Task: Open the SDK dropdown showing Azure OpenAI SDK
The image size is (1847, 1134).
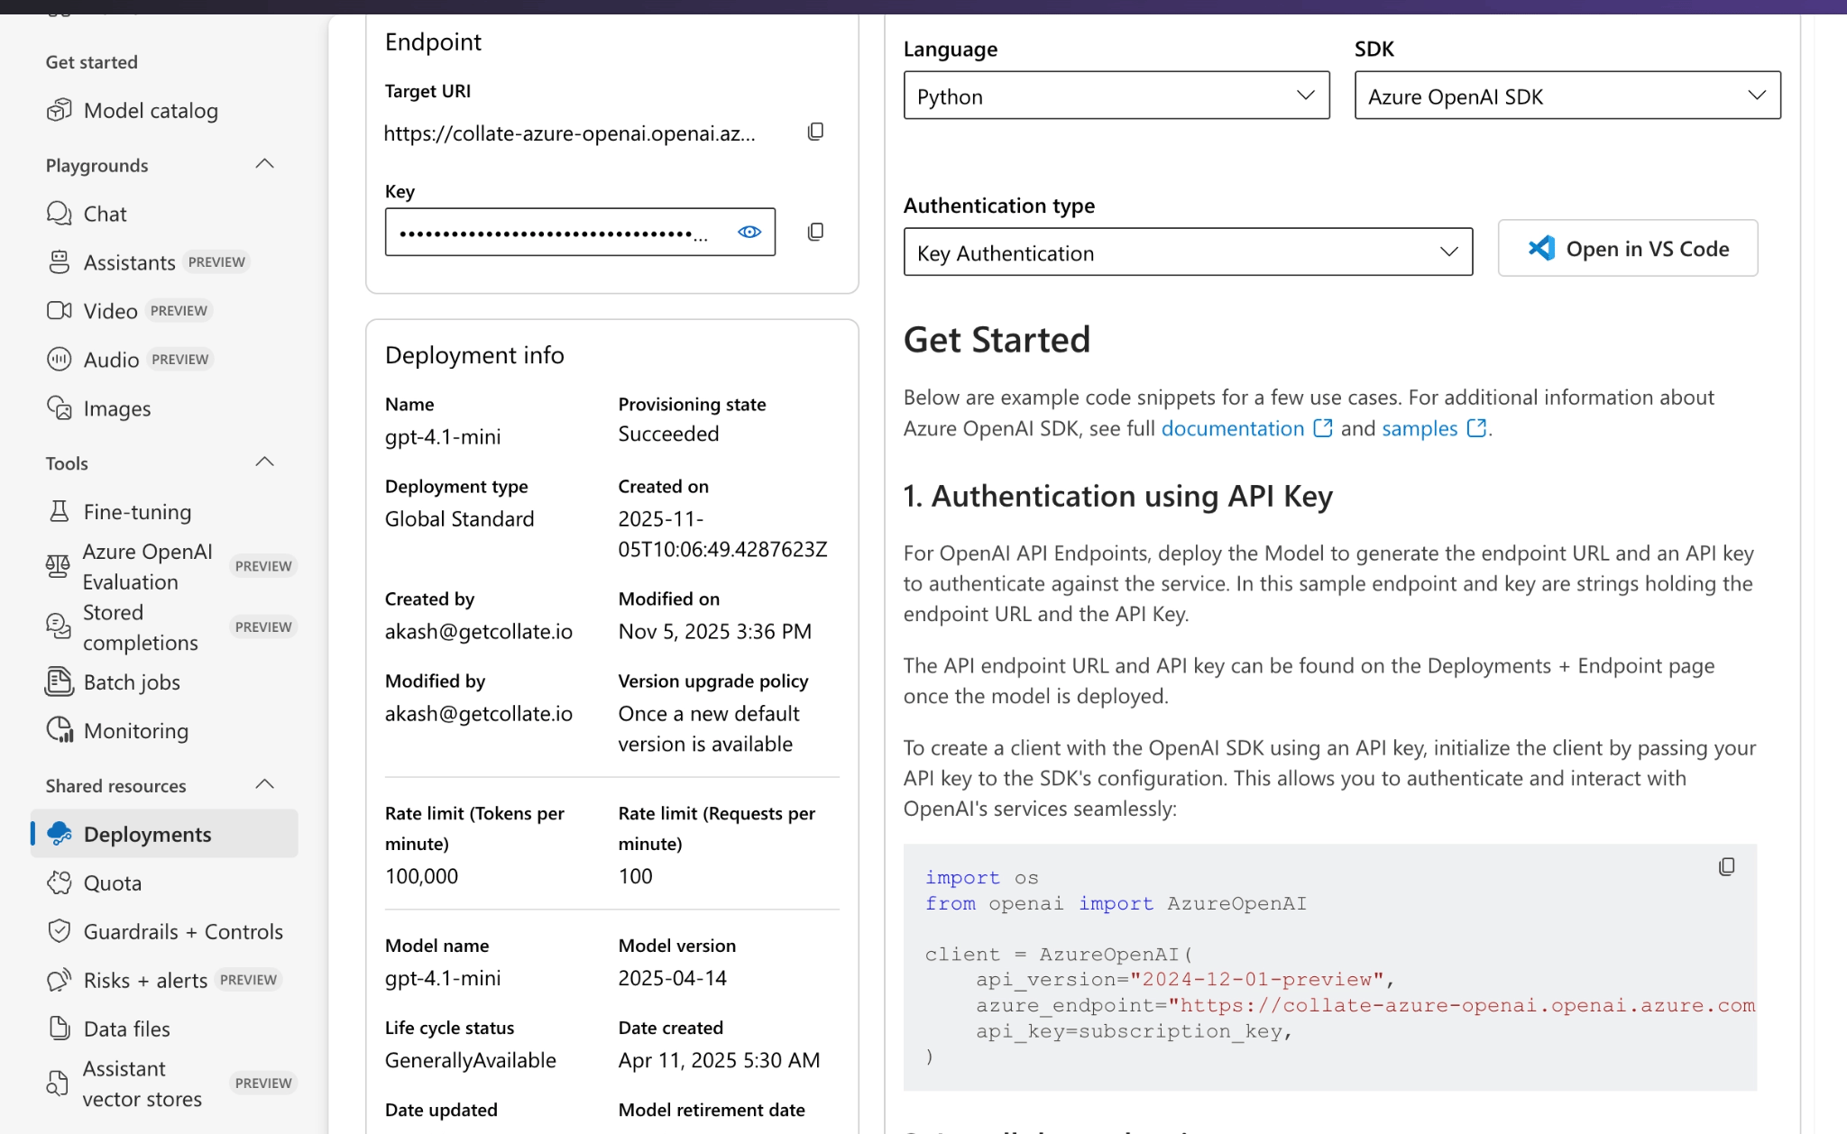Action: tap(1567, 96)
